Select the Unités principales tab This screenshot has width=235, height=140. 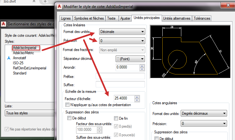147,18
